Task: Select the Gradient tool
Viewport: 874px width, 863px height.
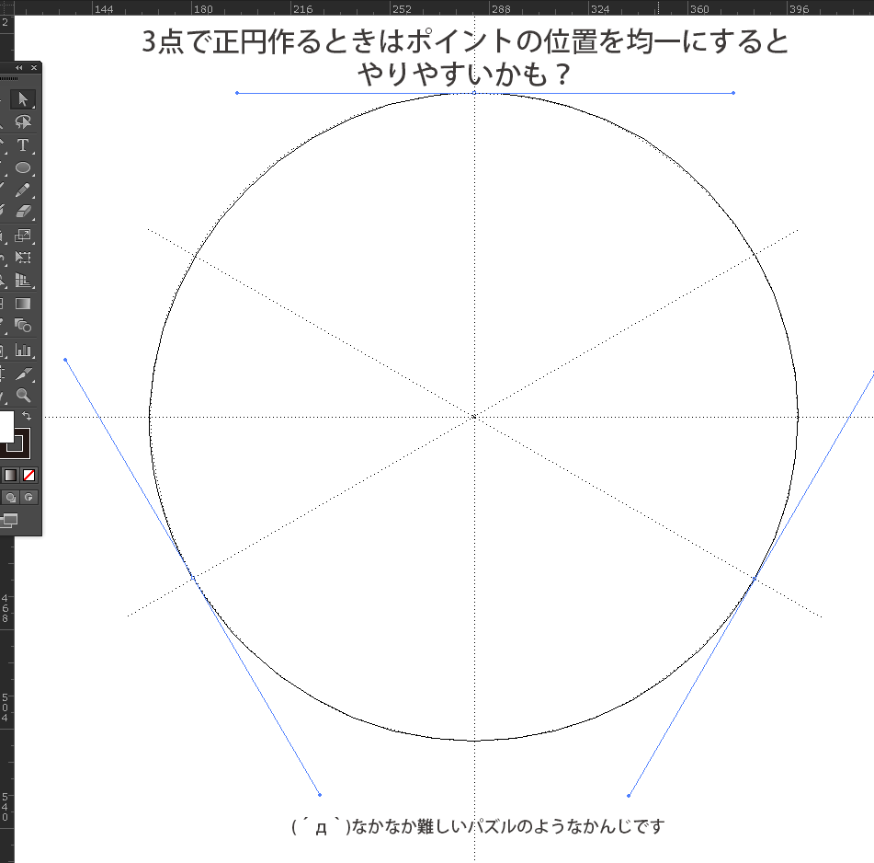Action: point(23,304)
